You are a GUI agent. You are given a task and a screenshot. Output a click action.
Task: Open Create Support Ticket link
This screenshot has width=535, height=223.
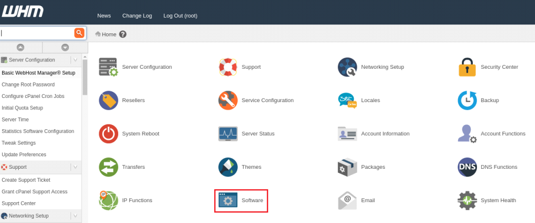click(x=26, y=180)
